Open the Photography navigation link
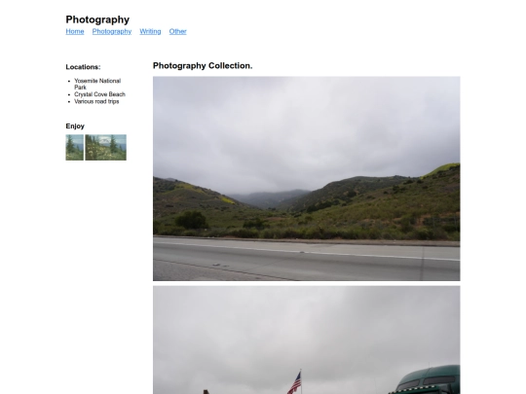The height and width of the screenshot is (394, 526). point(112,31)
